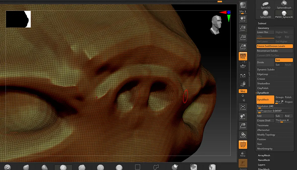Adjust the Thickness 4 slider

point(284,121)
